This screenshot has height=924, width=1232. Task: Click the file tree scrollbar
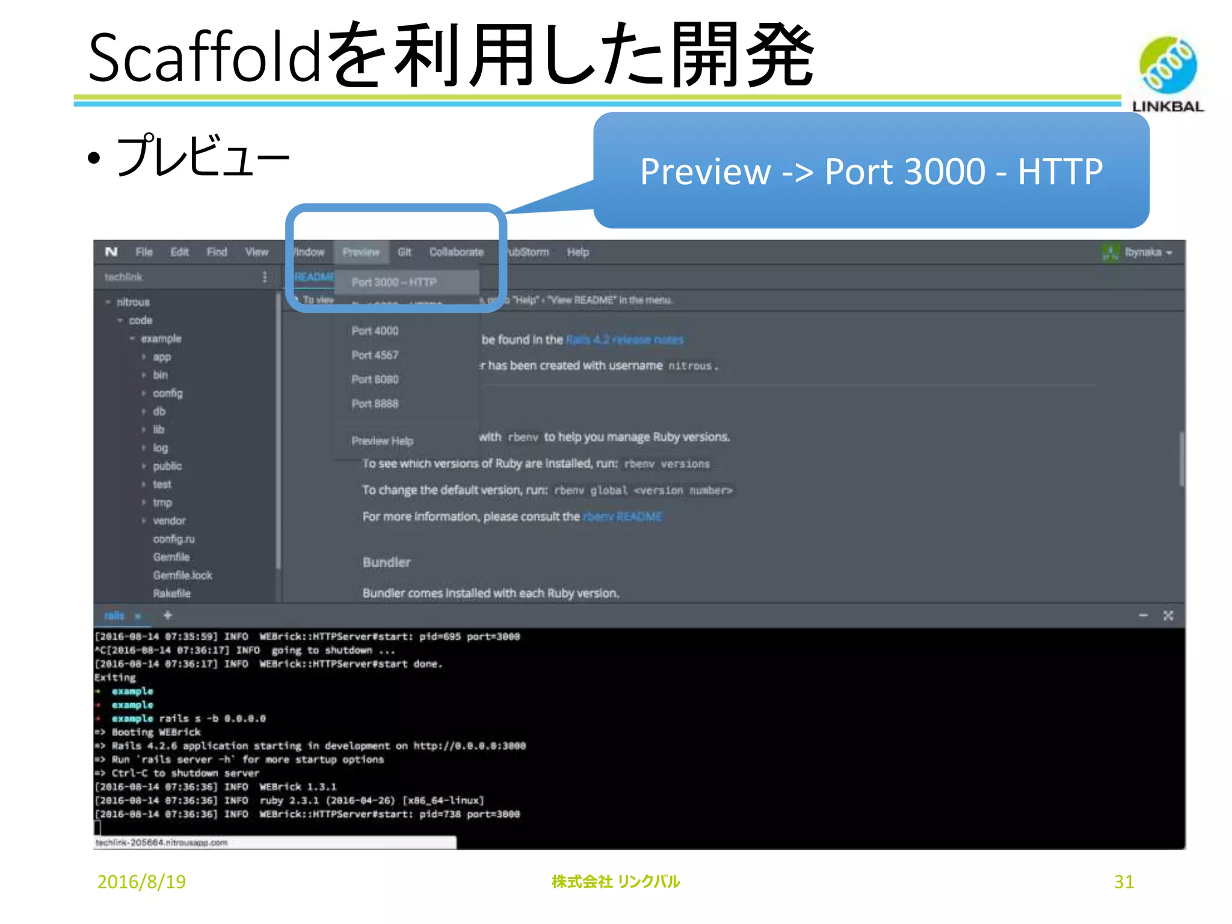[x=278, y=431]
